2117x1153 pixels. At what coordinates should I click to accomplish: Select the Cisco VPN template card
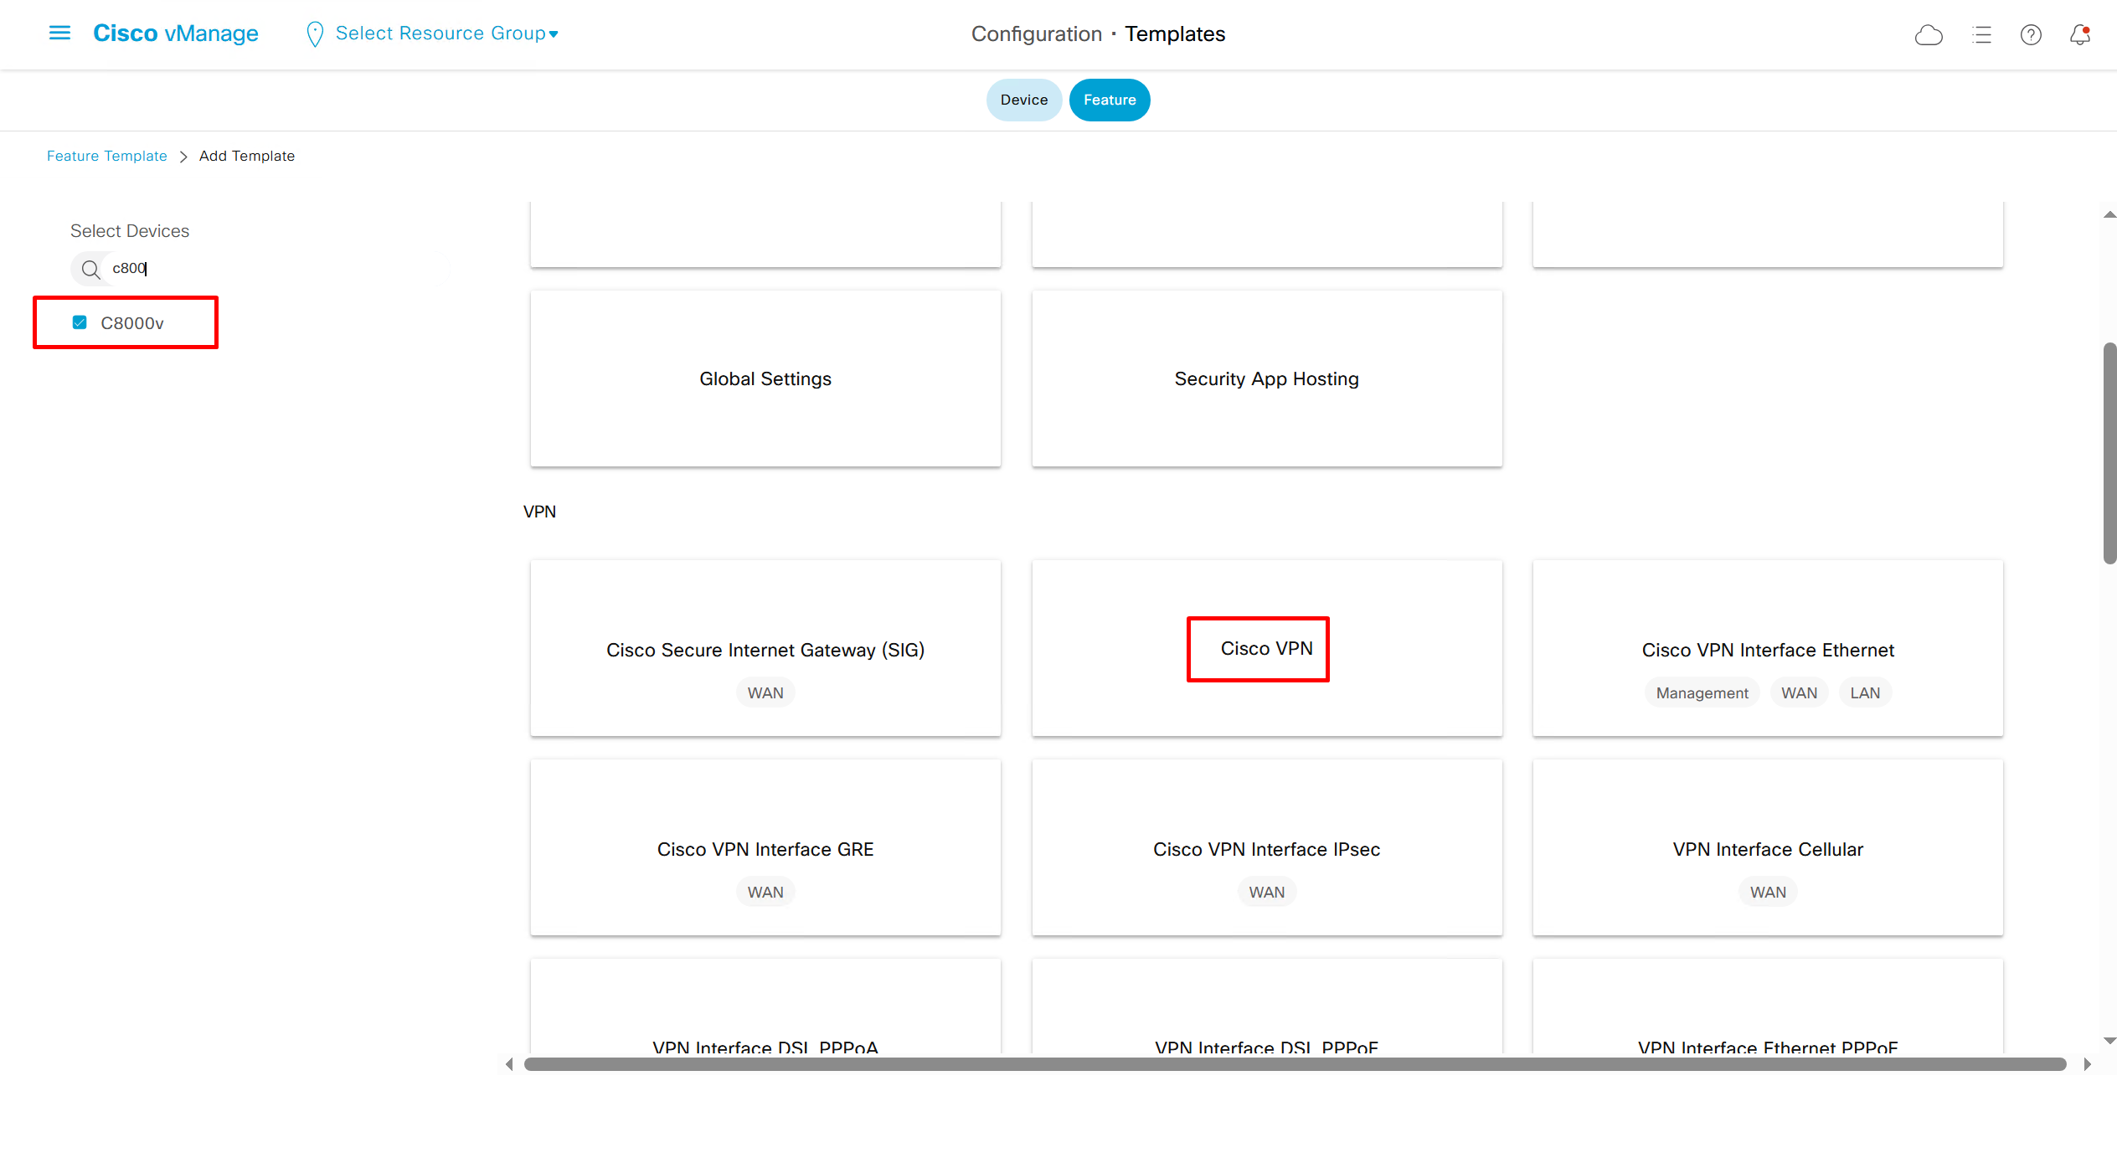coord(1266,649)
